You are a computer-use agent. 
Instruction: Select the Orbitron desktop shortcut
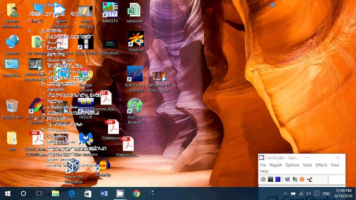pos(136,41)
